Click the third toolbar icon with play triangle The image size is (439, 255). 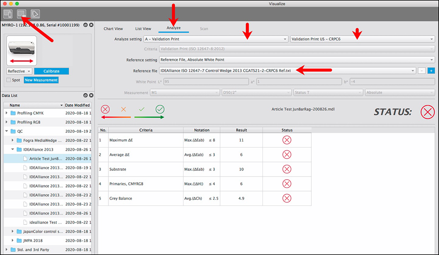click(35, 14)
